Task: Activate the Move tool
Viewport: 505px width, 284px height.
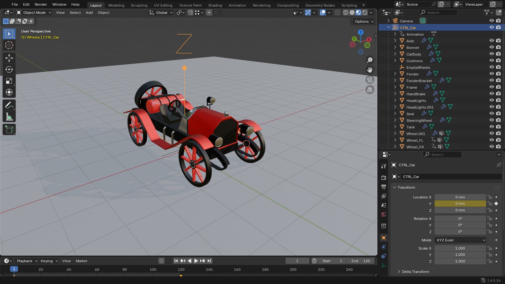Action: tap(9, 58)
